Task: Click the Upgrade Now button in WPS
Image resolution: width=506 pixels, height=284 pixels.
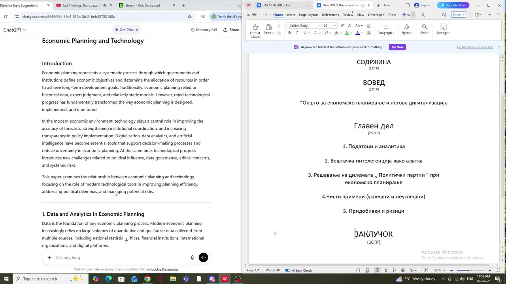Action: coord(453,5)
